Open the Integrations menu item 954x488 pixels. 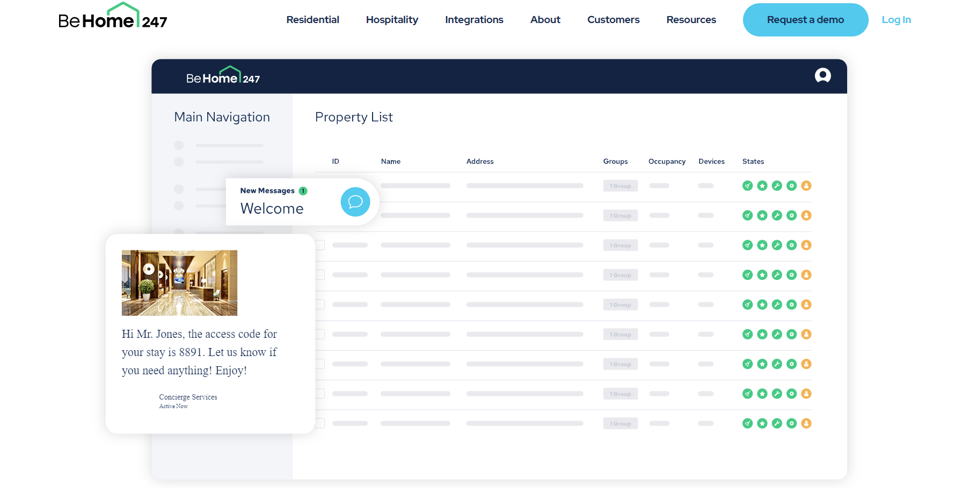click(x=474, y=20)
